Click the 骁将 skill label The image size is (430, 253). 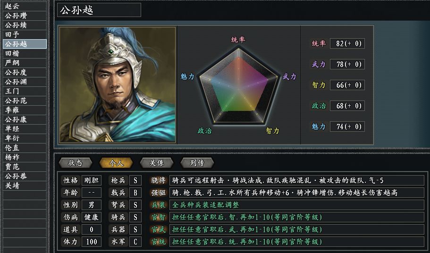(x=158, y=180)
